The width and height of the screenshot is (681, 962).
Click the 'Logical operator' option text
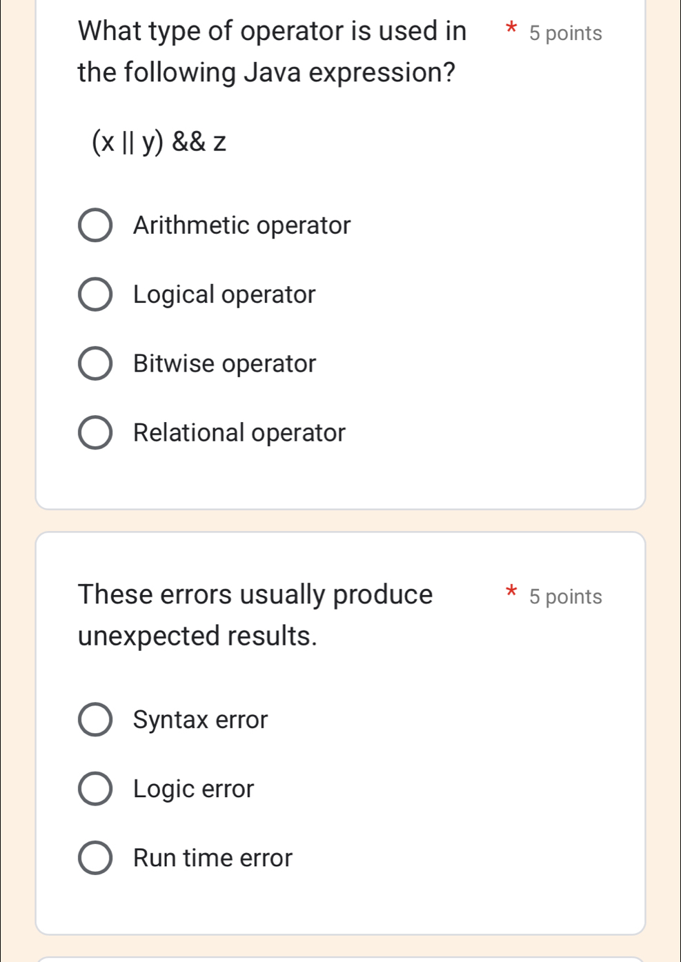pyautogui.click(x=224, y=295)
